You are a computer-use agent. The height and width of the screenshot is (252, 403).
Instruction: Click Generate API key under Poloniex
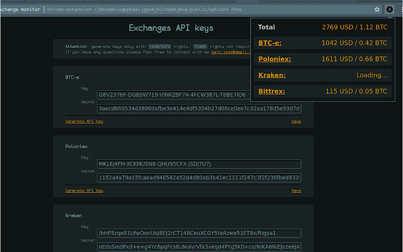(84, 190)
